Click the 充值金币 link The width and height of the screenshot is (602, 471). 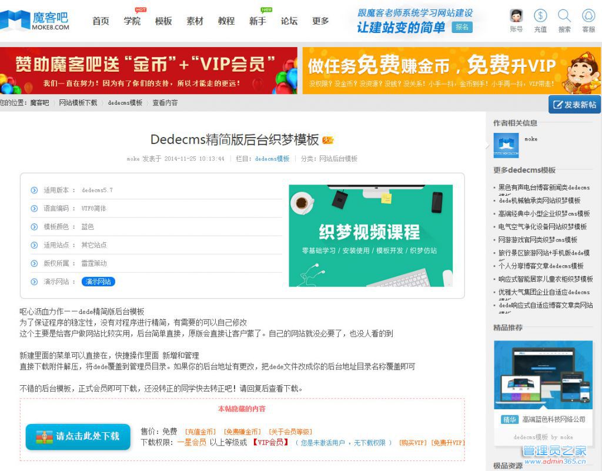point(200,432)
